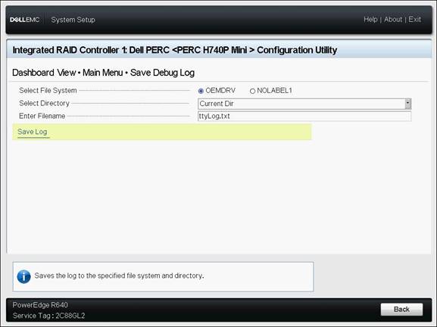Click the Save Log link
Image resolution: width=437 pixels, height=327 pixels.
click(x=33, y=132)
